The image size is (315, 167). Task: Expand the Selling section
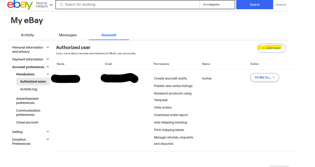30,132
